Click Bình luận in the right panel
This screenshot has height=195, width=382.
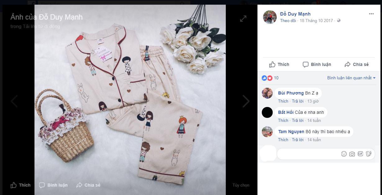click(317, 64)
